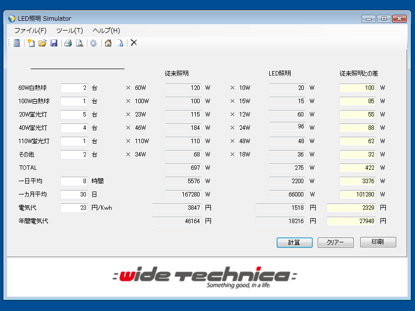The width and height of the screenshot is (415, 311).
Task: Edit the 一日平均 hours field
Action: pyautogui.click(x=74, y=181)
